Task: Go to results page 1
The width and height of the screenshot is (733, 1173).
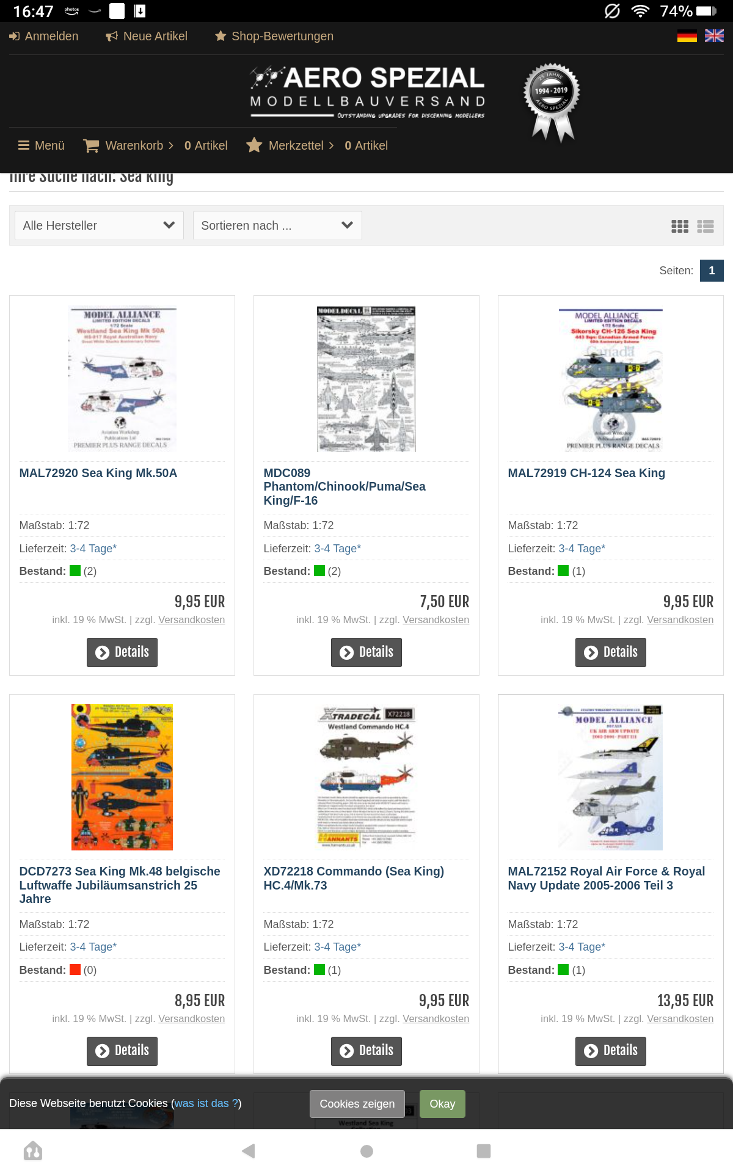Action: [x=712, y=271]
